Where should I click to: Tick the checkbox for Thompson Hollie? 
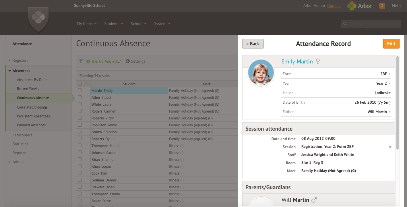(x=80, y=146)
